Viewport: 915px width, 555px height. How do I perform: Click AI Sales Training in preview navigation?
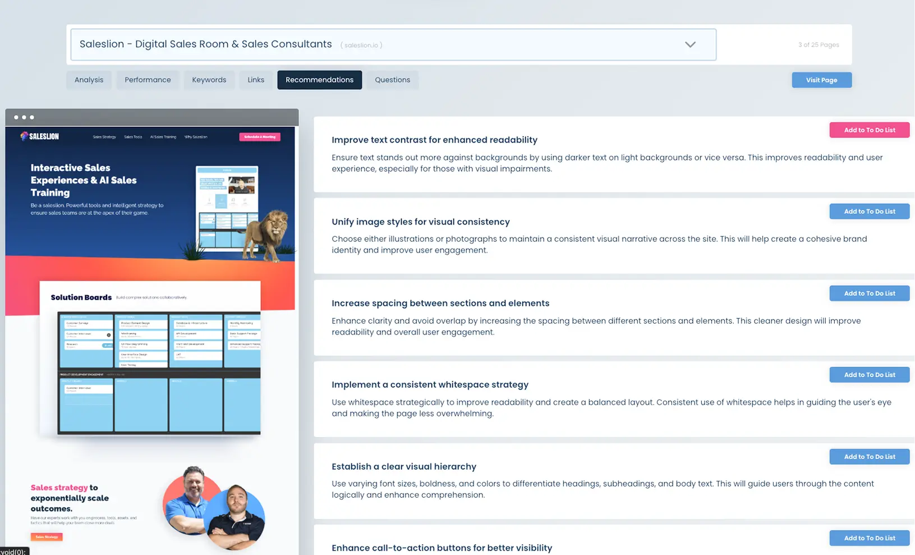pyautogui.click(x=163, y=137)
